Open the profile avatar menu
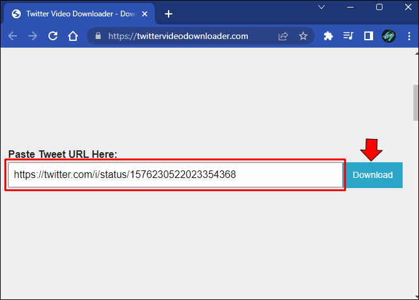This screenshot has height=300, width=419. click(x=389, y=36)
